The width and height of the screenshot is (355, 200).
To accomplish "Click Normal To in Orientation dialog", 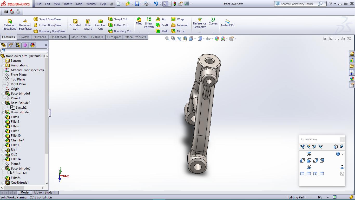I will [x=342, y=167].
